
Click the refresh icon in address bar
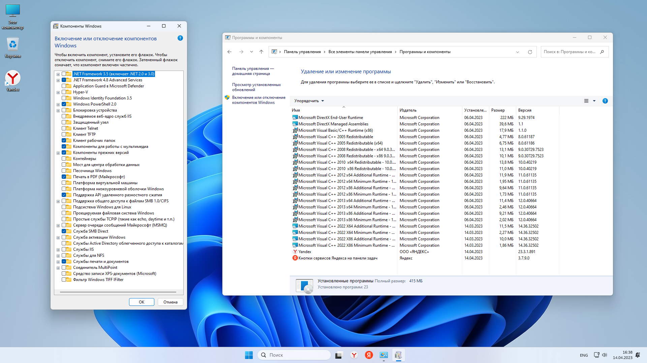(x=530, y=52)
